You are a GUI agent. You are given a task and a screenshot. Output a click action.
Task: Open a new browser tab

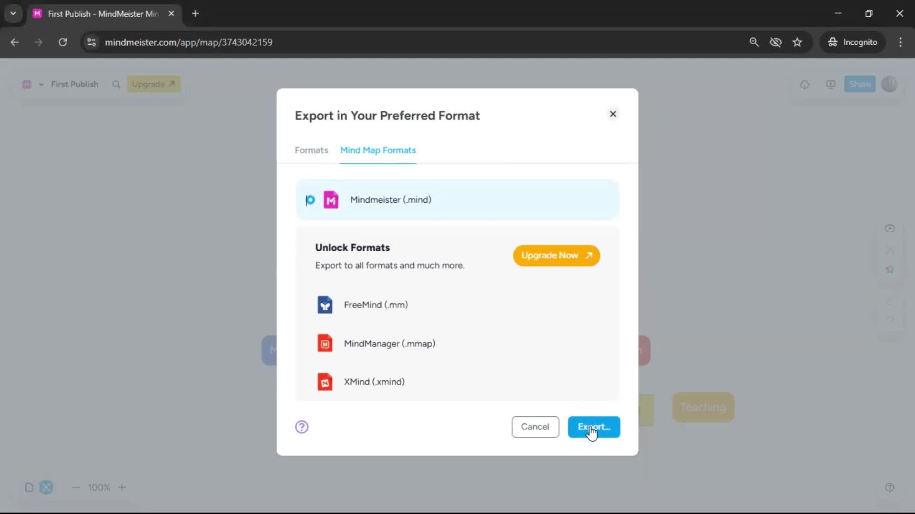click(x=195, y=14)
